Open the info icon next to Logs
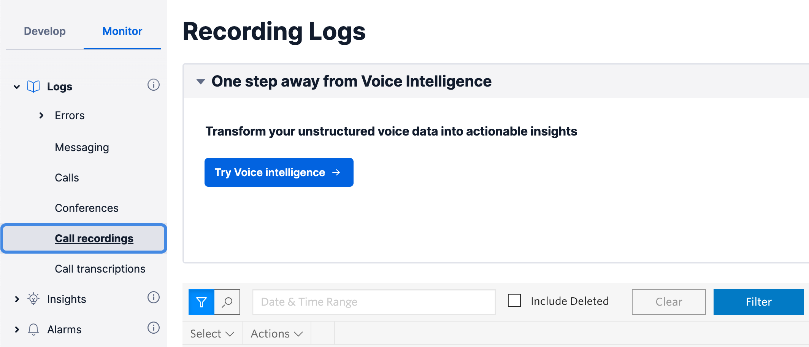Screen dimensions: 809x347 click(154, 85)
